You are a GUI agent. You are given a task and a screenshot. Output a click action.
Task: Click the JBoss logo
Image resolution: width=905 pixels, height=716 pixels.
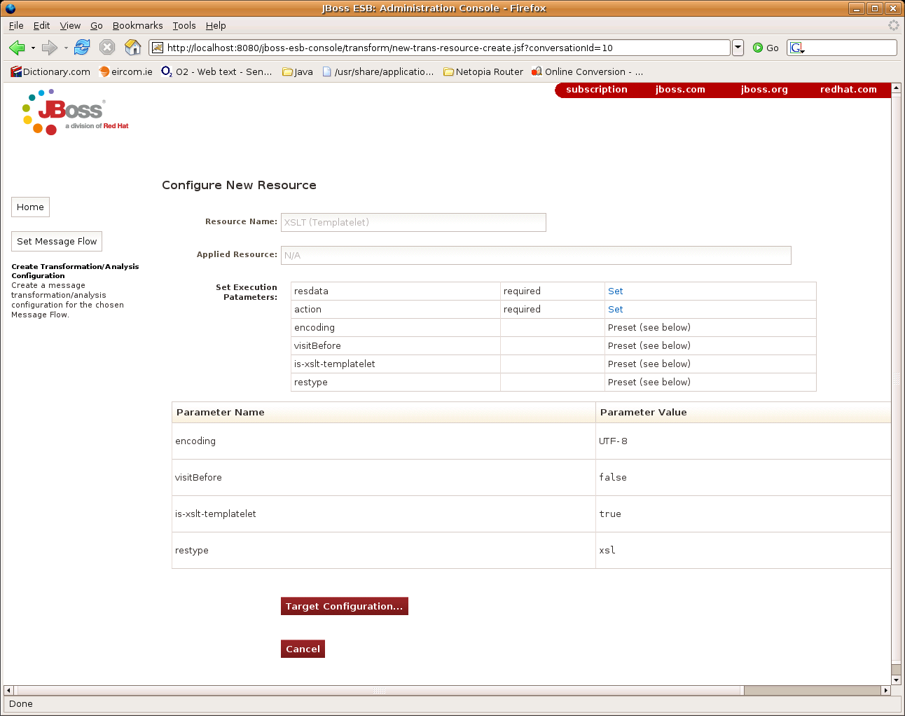tap(75, 112)
